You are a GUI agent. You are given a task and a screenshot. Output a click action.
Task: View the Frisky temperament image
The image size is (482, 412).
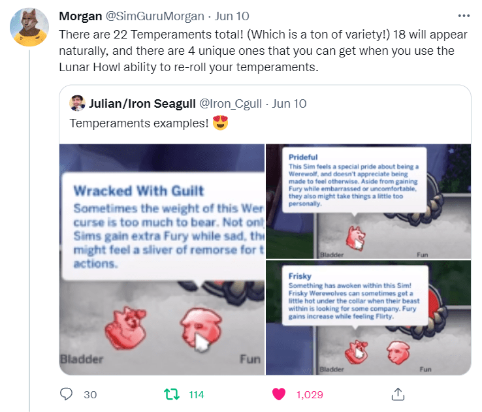click(x=368, y=317)
